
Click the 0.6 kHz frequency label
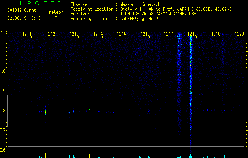[x=3, y=150]
